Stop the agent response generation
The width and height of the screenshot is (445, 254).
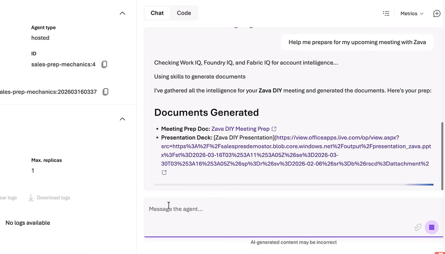click(432, 228)
